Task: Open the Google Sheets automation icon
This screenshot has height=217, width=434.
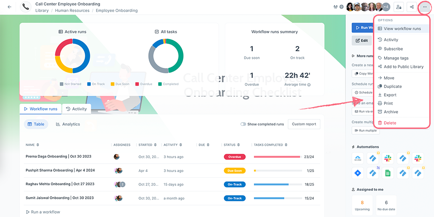Action: coord(387,172)
